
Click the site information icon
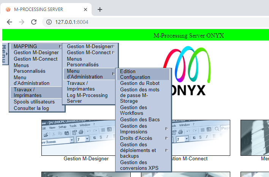49,22
